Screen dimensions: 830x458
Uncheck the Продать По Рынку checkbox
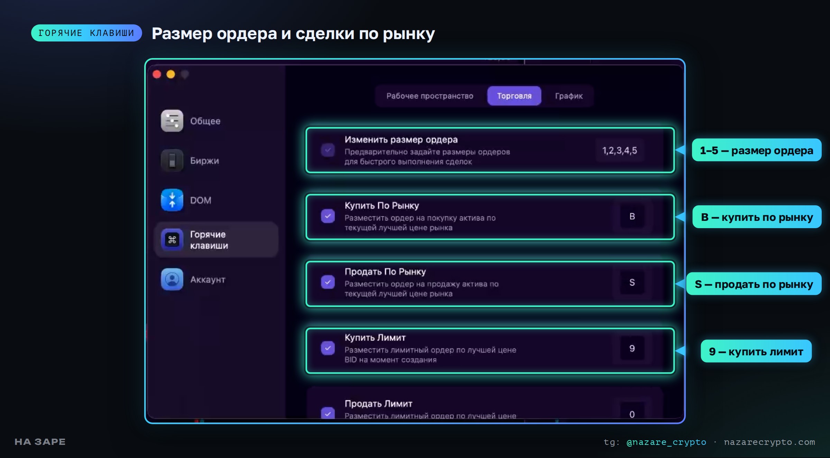pos(328,282)
